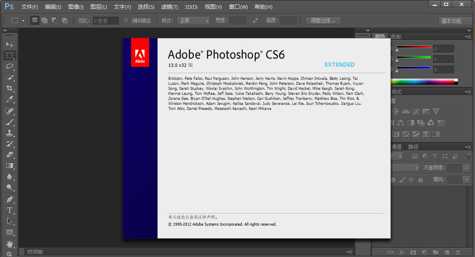Click the Delete Layer trash icon
Image resolution: width=475 pixels, height=257 pixels.
458,252
